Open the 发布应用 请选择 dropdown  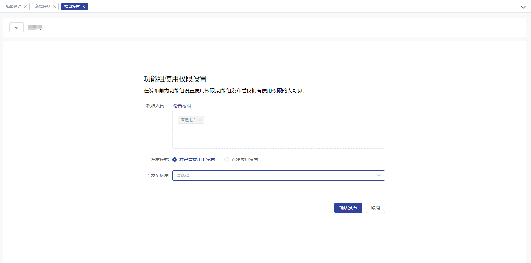tap(273, 175)
